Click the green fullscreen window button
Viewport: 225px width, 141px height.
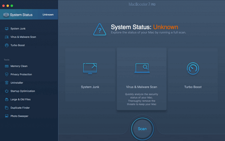[x=12, y=6]
